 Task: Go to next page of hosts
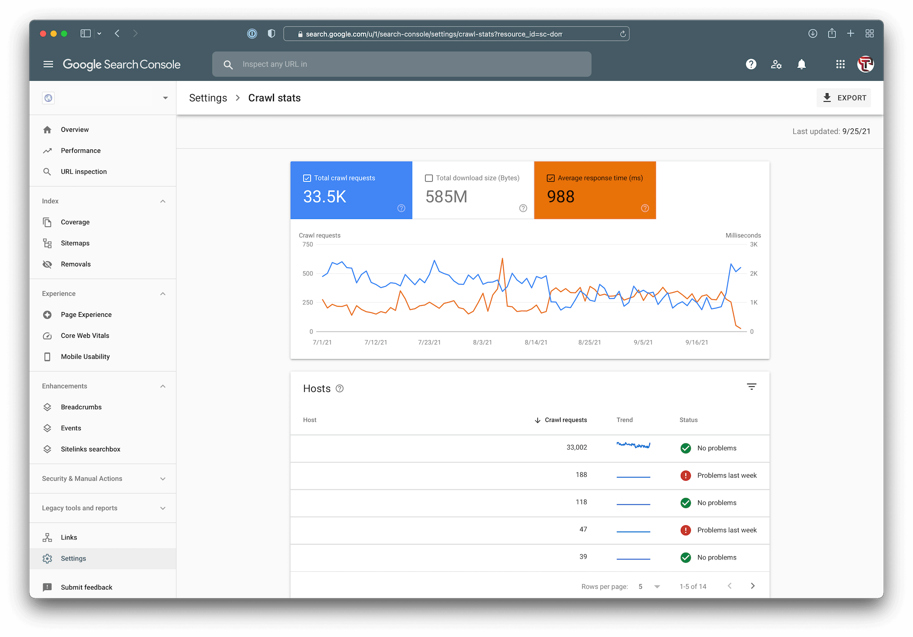point(752,586)
